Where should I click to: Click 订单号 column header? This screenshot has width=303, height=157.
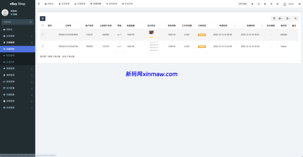tap(68, 26)
